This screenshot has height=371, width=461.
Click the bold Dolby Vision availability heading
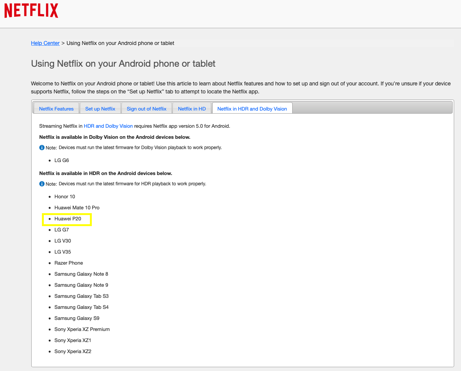pos(115,137)
